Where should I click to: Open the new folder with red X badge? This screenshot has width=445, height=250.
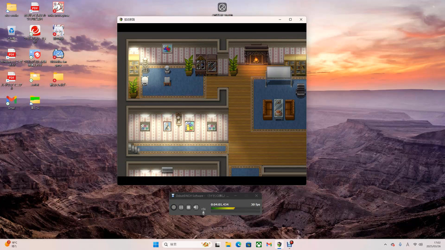pyautogui.click(x=58, y=79)
